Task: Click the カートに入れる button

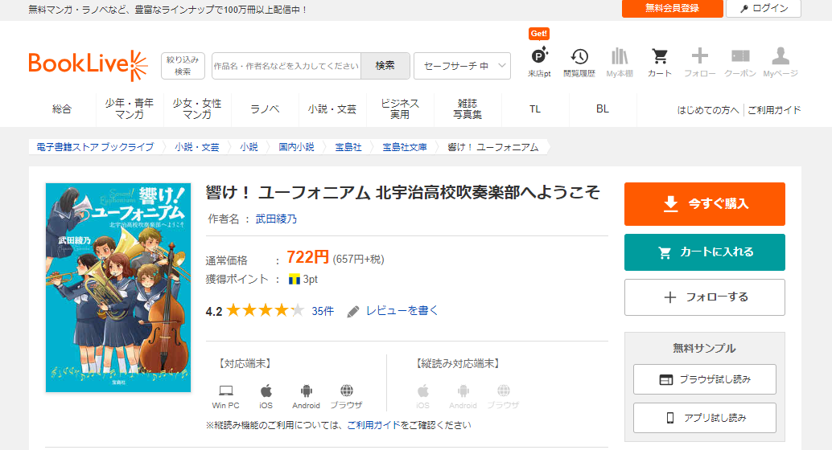Action: click(x=705, y=252)
